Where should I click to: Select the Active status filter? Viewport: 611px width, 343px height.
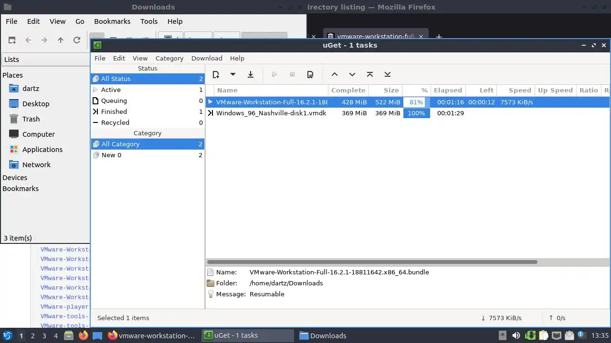coord(147,90)
